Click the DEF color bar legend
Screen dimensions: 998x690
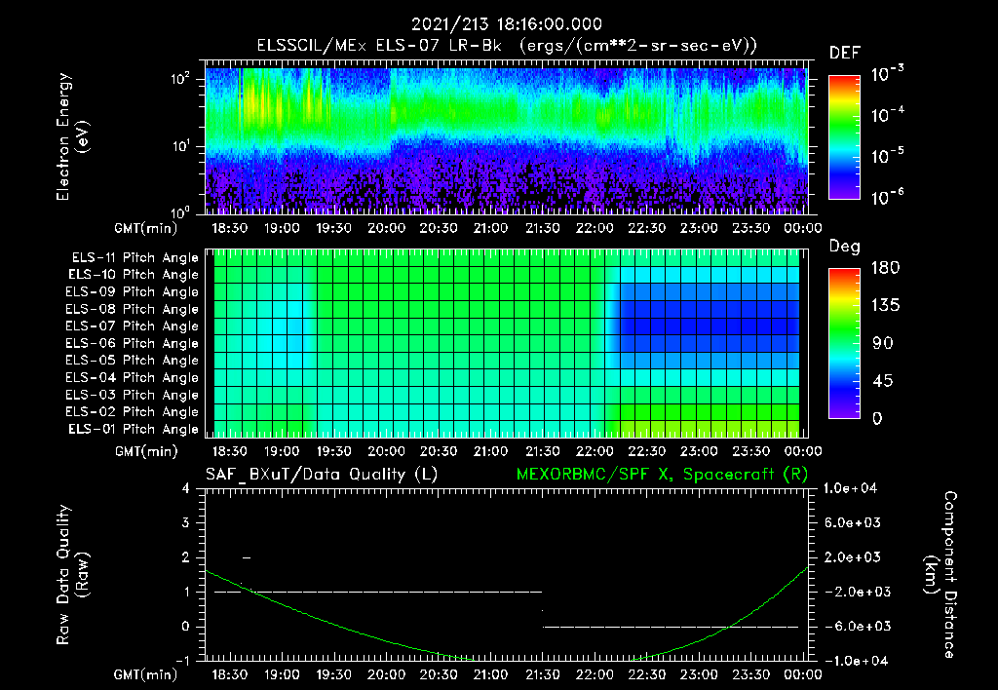(x=844, y=137)
